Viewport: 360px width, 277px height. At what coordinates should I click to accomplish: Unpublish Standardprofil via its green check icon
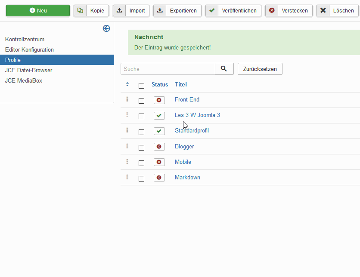click(159, 131)
